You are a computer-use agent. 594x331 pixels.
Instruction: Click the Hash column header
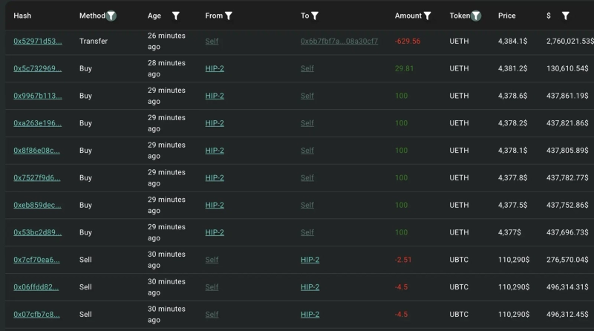click(x=22, y=16)
